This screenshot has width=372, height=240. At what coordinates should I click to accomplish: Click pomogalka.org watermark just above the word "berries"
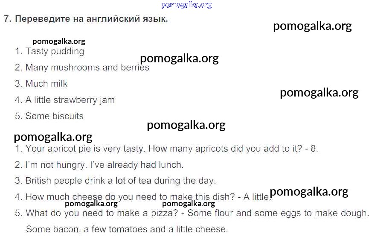179,59
